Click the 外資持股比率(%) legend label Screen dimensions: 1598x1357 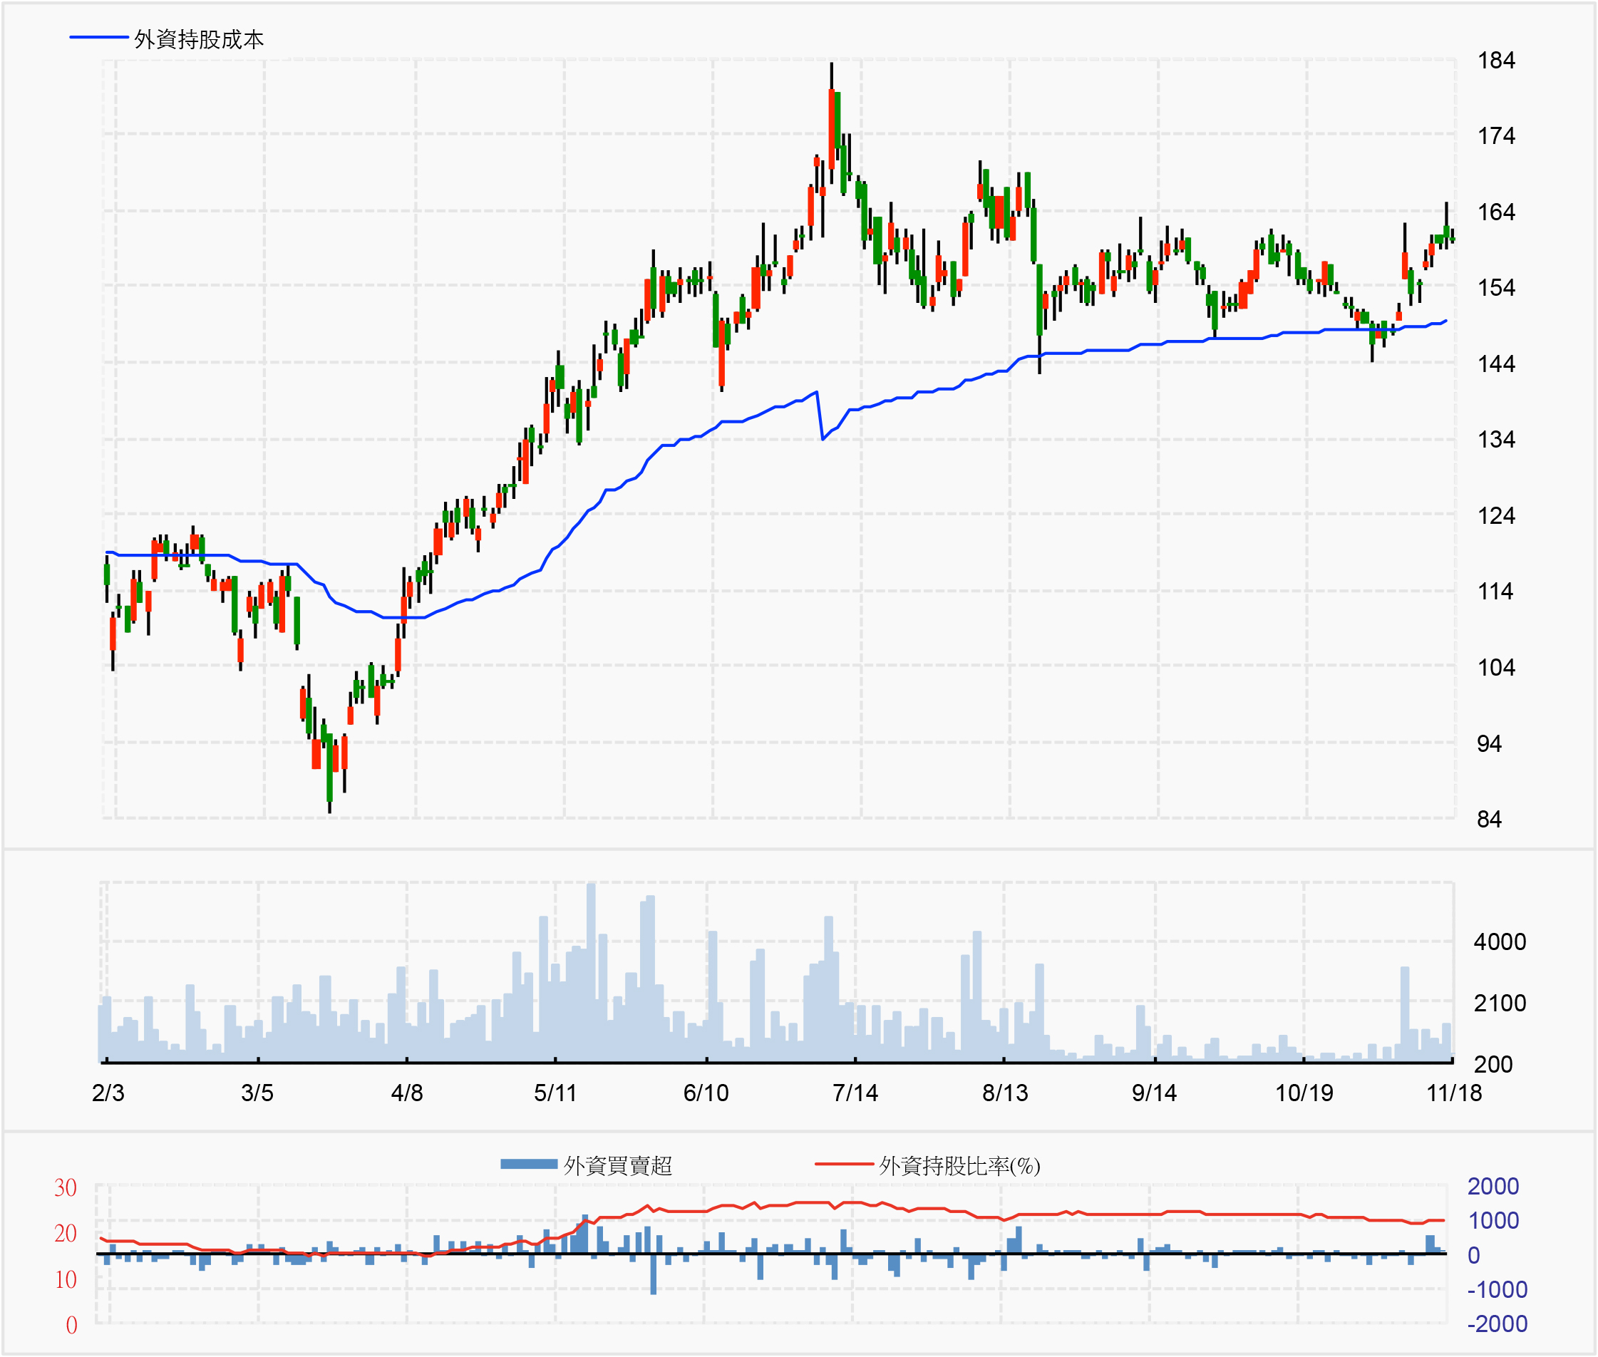point(959,1165)
